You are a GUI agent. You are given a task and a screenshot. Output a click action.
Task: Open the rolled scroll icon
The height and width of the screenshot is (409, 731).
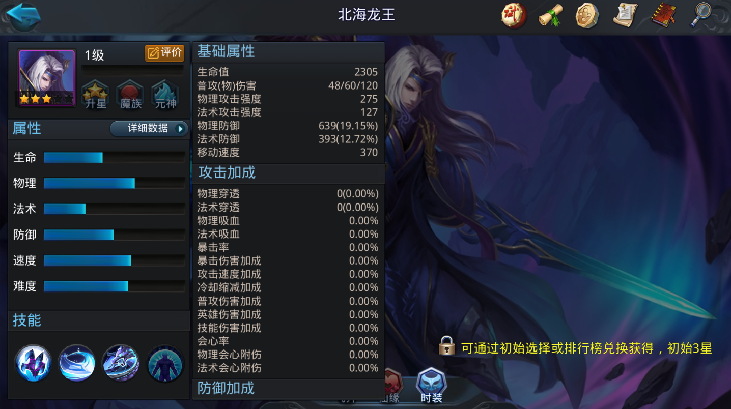550,15
